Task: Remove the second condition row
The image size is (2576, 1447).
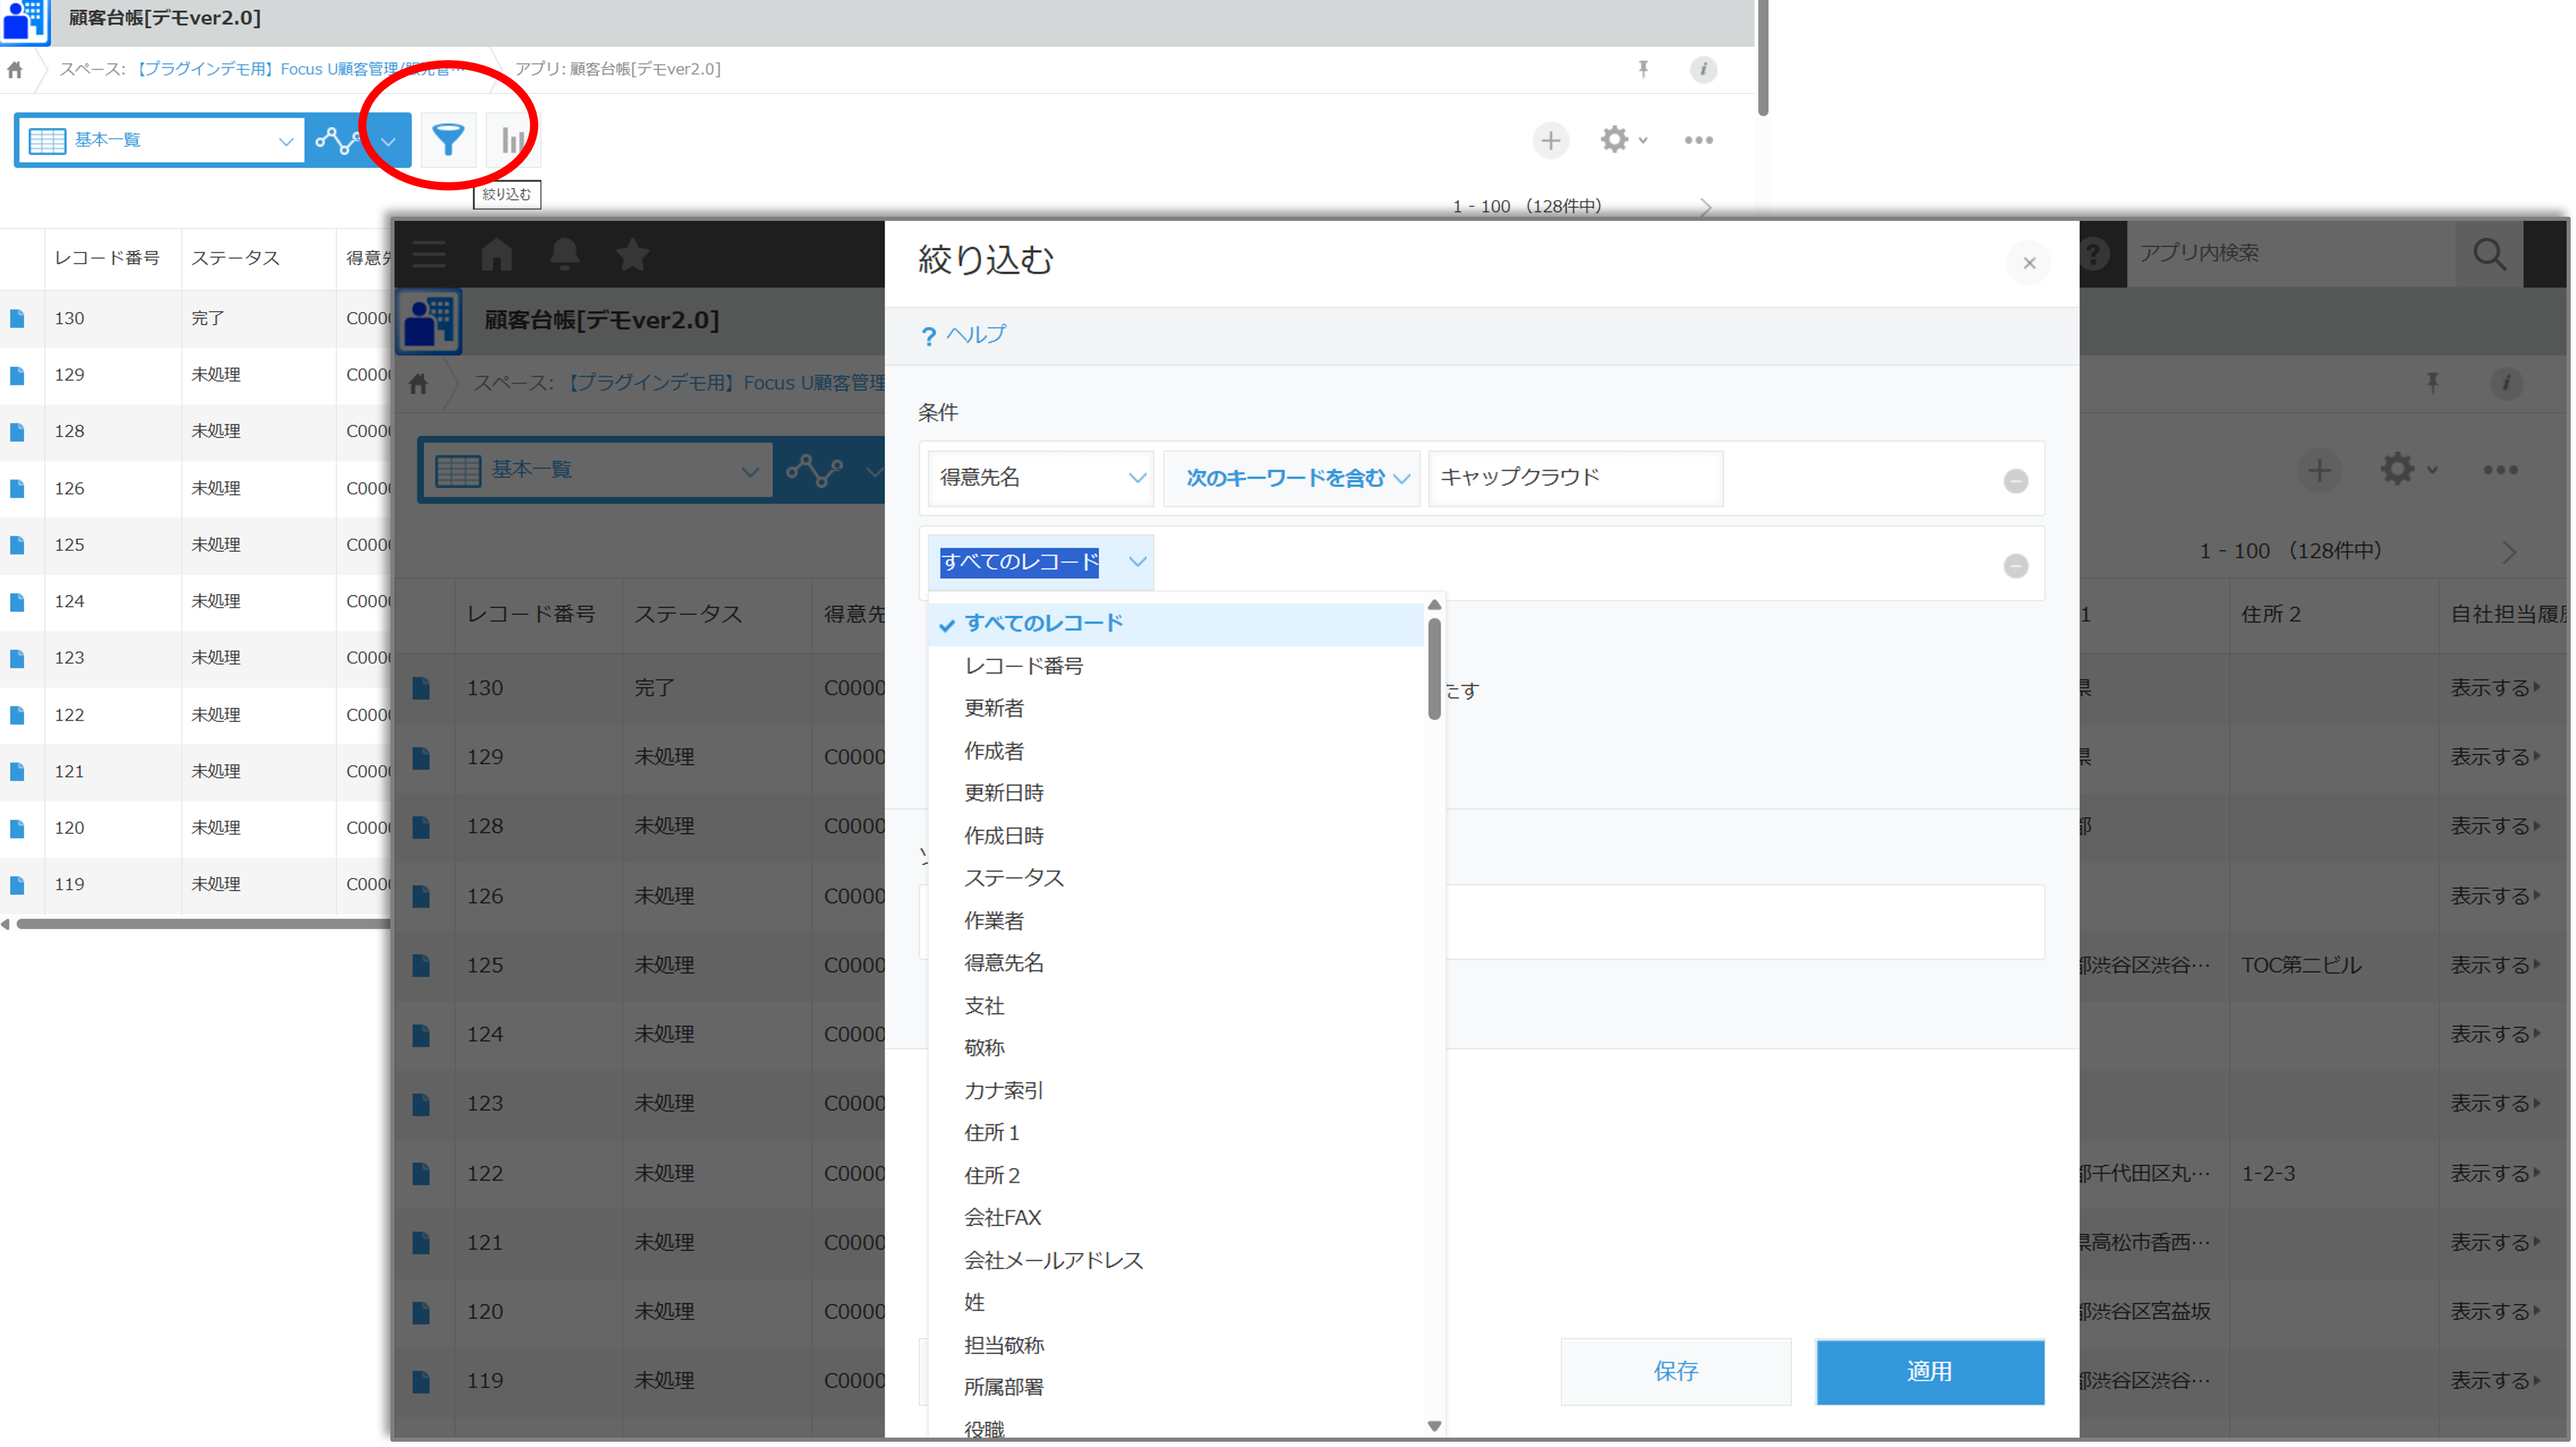Action: point(2015,565)
